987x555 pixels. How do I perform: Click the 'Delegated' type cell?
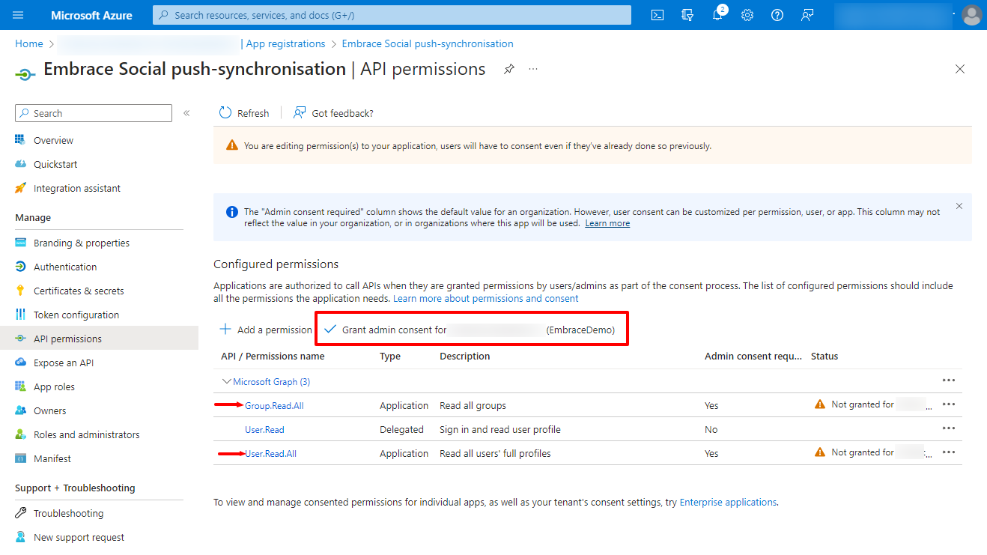point(401,429)
